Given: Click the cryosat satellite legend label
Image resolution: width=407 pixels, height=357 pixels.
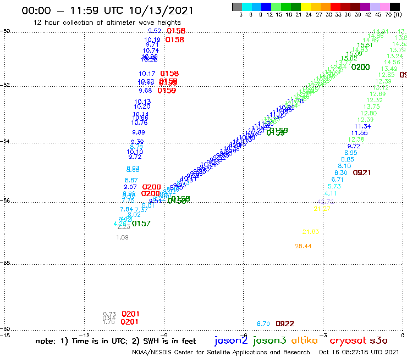Looking at the screenshot, I should pos(348,341).
